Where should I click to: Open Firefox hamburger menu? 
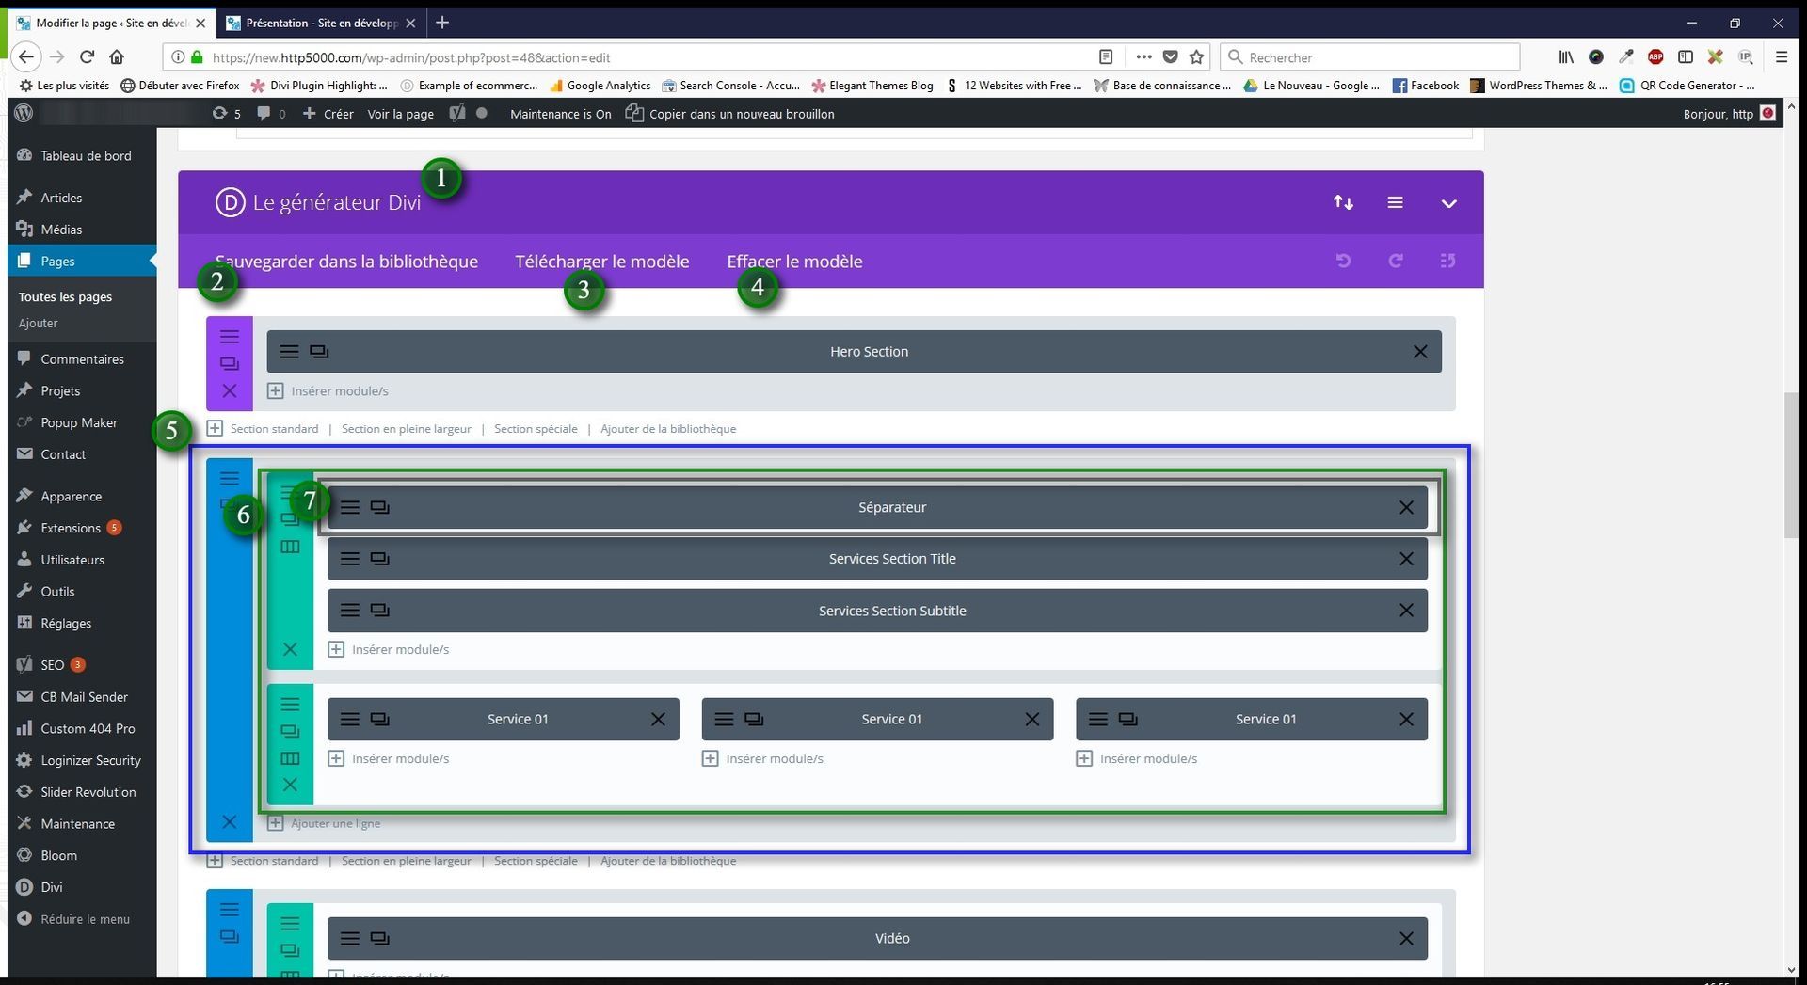point(1781,57)
